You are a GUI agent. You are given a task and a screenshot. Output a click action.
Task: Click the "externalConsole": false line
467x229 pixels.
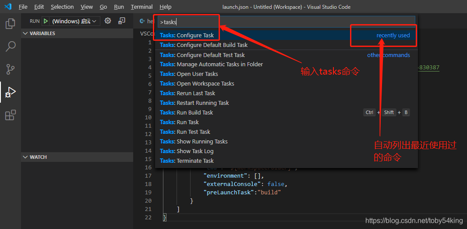pos(245,184)
